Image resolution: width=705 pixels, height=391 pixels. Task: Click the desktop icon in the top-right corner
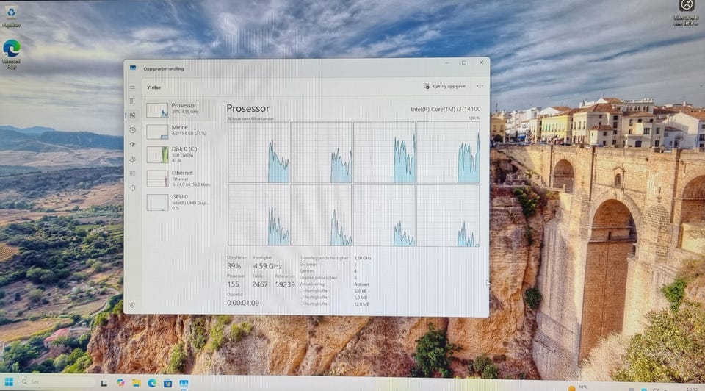(x=686, y=12)
